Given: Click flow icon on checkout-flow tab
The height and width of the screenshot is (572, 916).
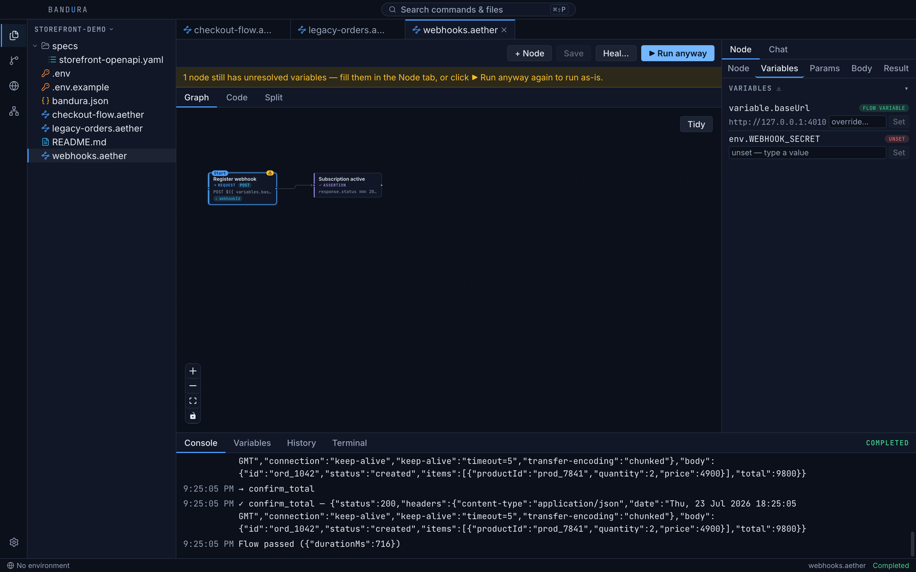Looking at the screenshot, I should (187, 30).
